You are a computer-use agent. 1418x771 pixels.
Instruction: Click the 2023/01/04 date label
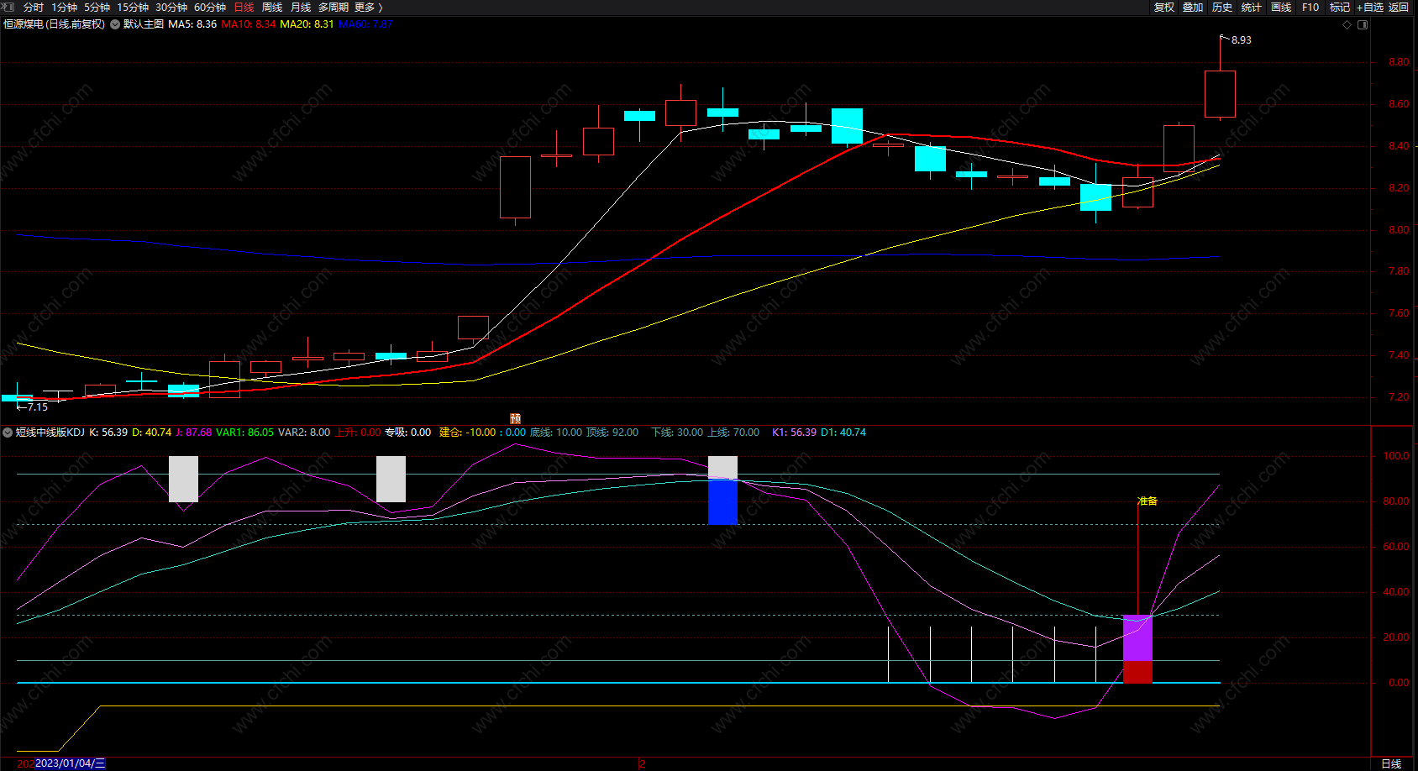(71, 763)
